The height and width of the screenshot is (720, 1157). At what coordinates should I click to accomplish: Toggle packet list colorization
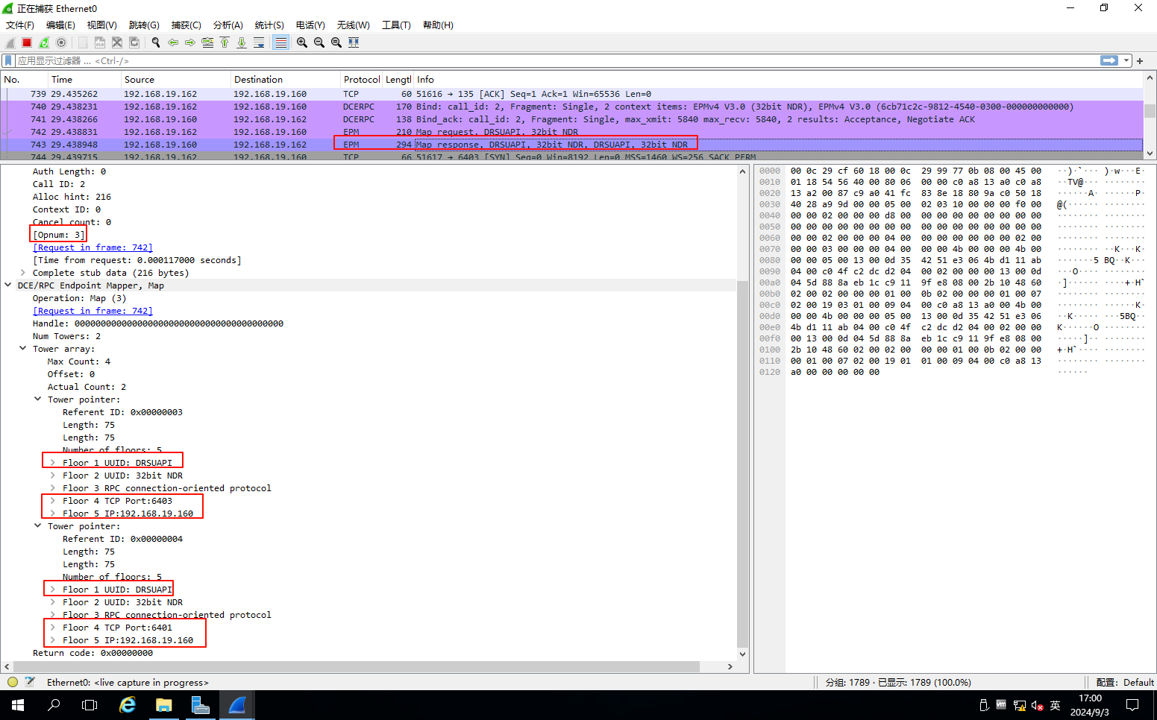pyautogui.click(x=280, y=42)
